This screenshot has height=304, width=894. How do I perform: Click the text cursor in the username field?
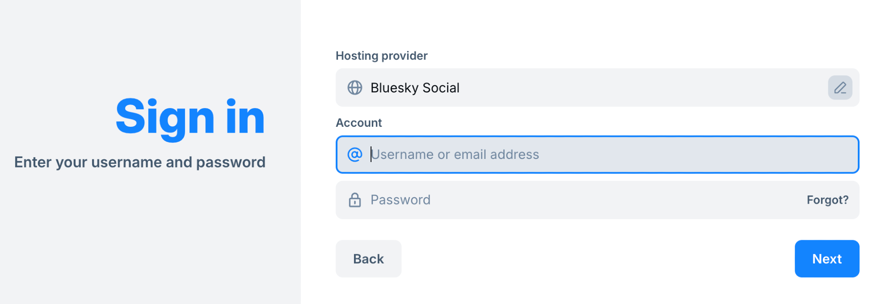(371, 154)
